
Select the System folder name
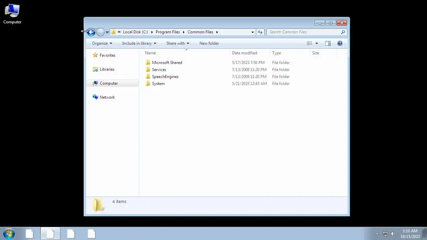pos(158,84)
